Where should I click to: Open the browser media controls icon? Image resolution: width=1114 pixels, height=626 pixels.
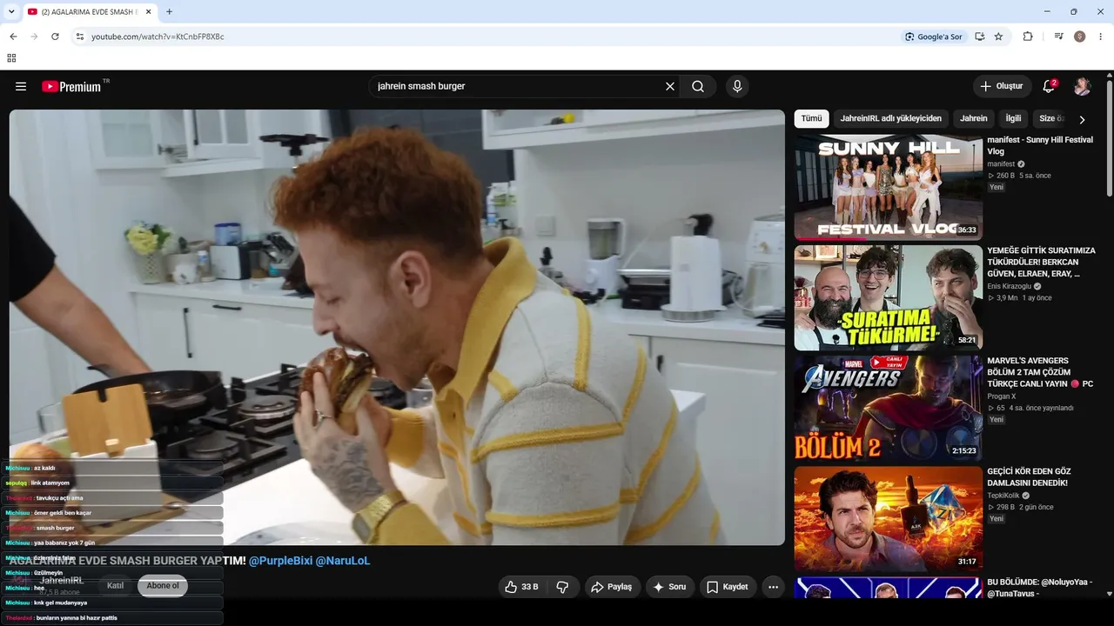1058,37
